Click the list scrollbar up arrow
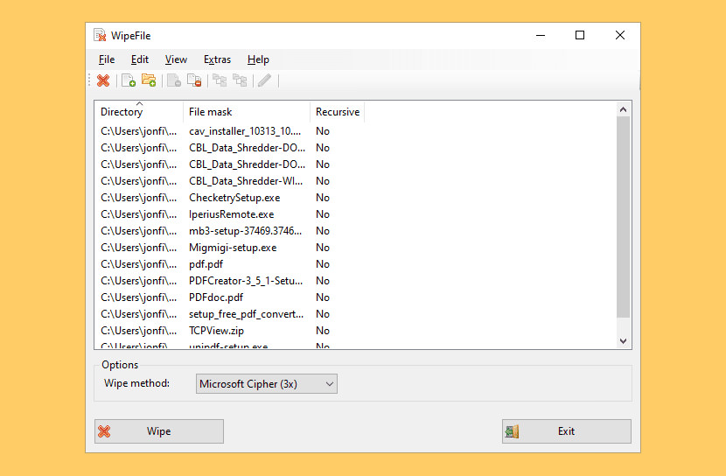Viewport: 726px width, 476px height. [623, 109]
